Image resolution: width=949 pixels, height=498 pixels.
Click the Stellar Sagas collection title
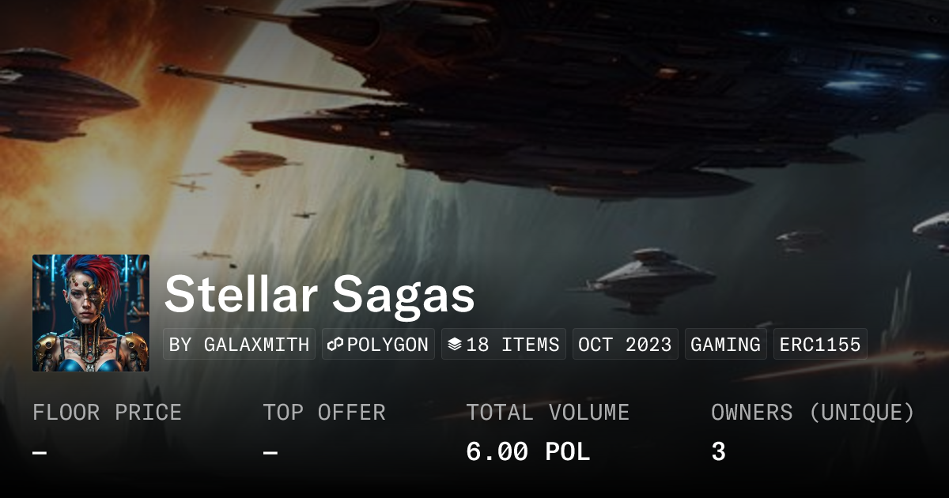[x=319, y=295]
